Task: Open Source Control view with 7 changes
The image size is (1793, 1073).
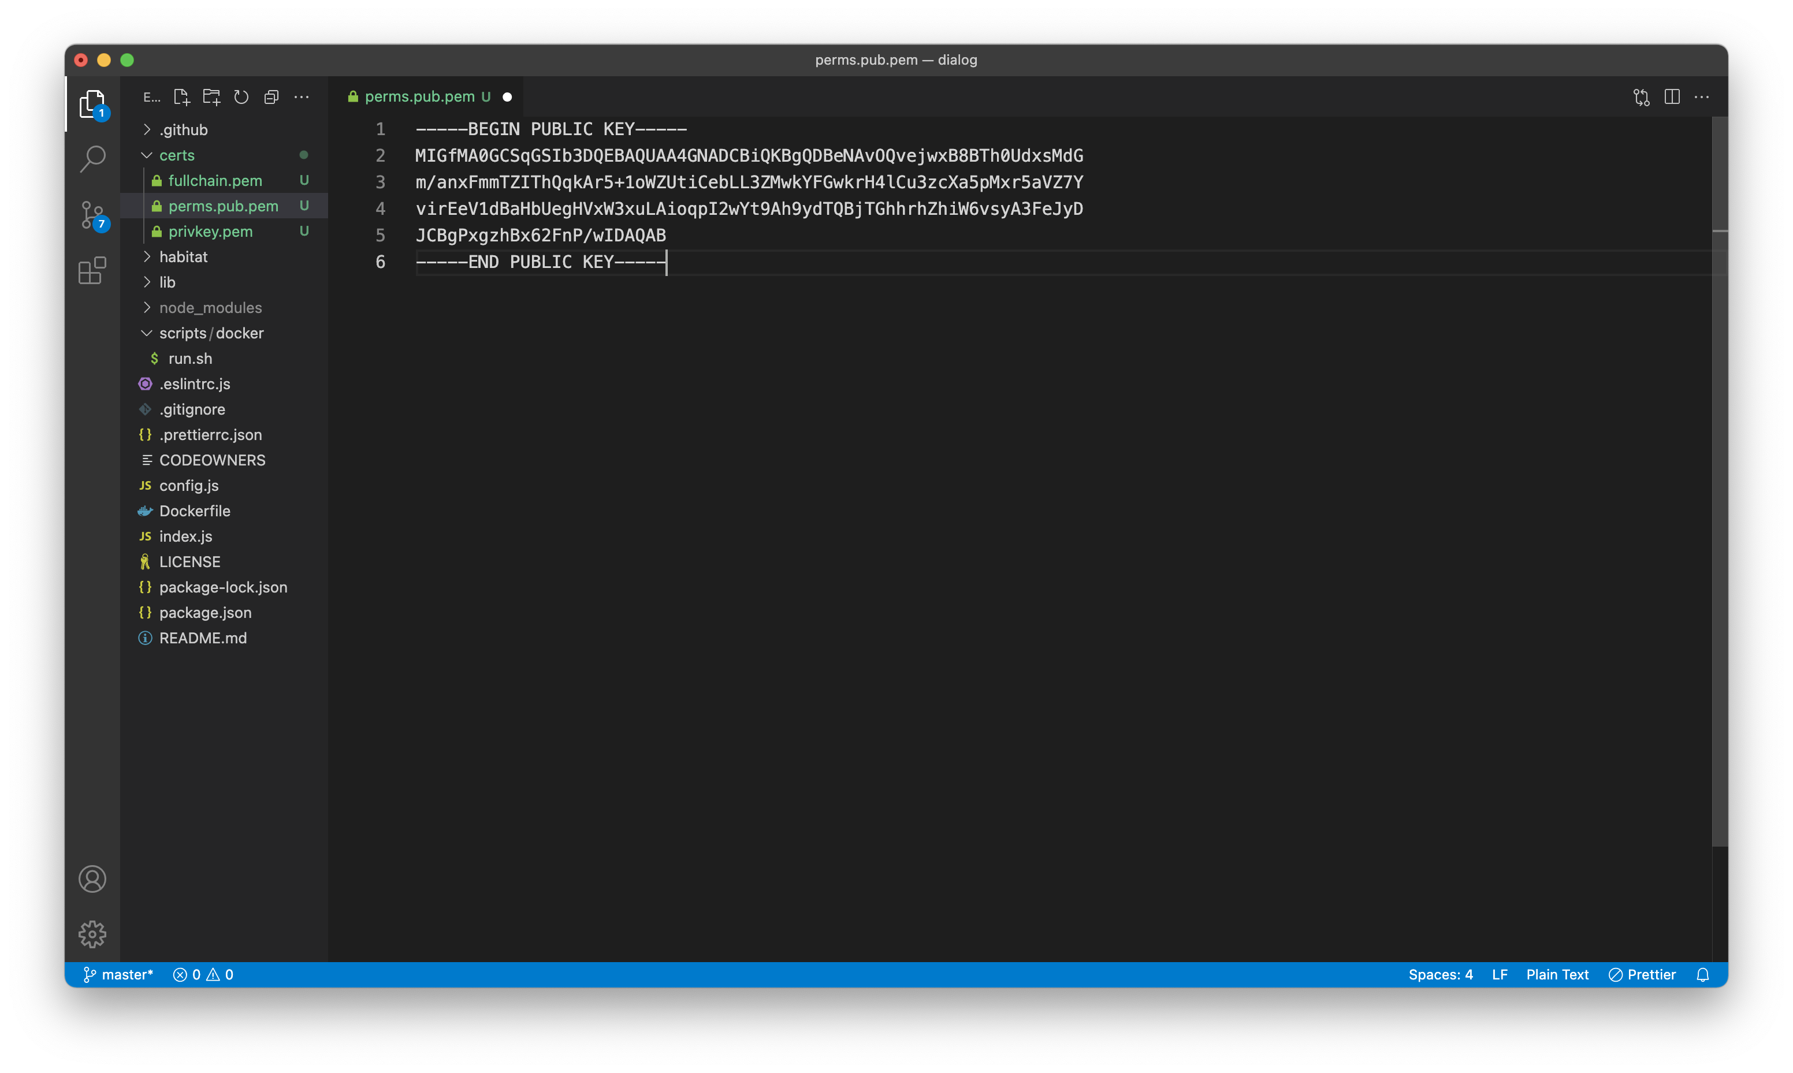Action: click(92, 215)
